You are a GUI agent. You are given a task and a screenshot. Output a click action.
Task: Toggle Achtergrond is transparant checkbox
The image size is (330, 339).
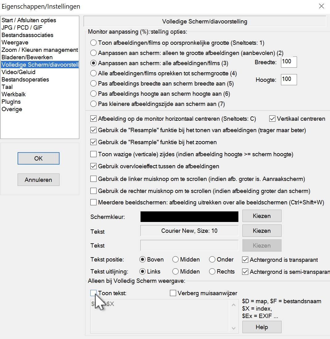(x=245, y=260)
